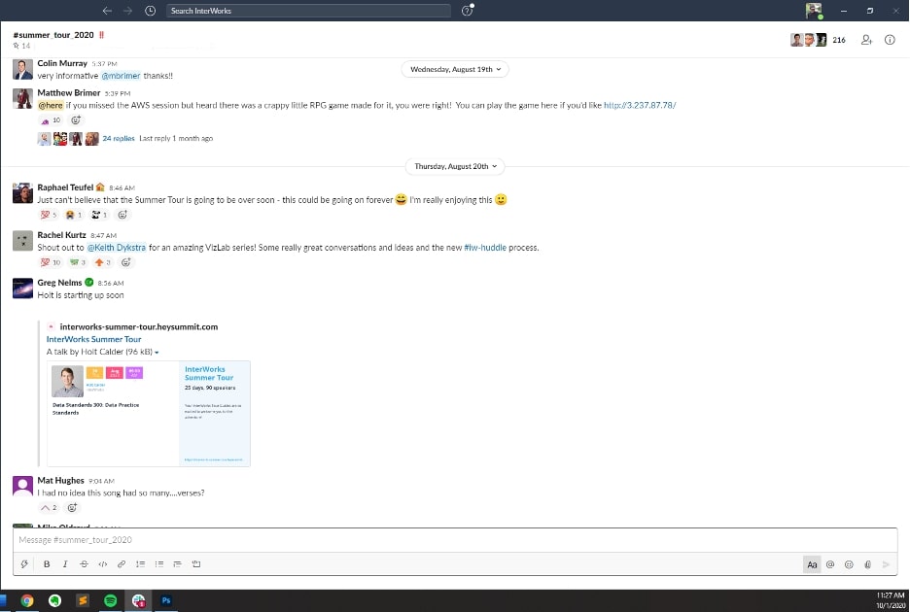Viewport: 910px width, 612px height.
Task: Open the taskbar clock showing 11:27 AM
Action: [x=891, y=600]
